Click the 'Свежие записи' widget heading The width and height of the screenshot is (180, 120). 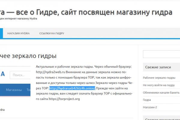point(158,67)
